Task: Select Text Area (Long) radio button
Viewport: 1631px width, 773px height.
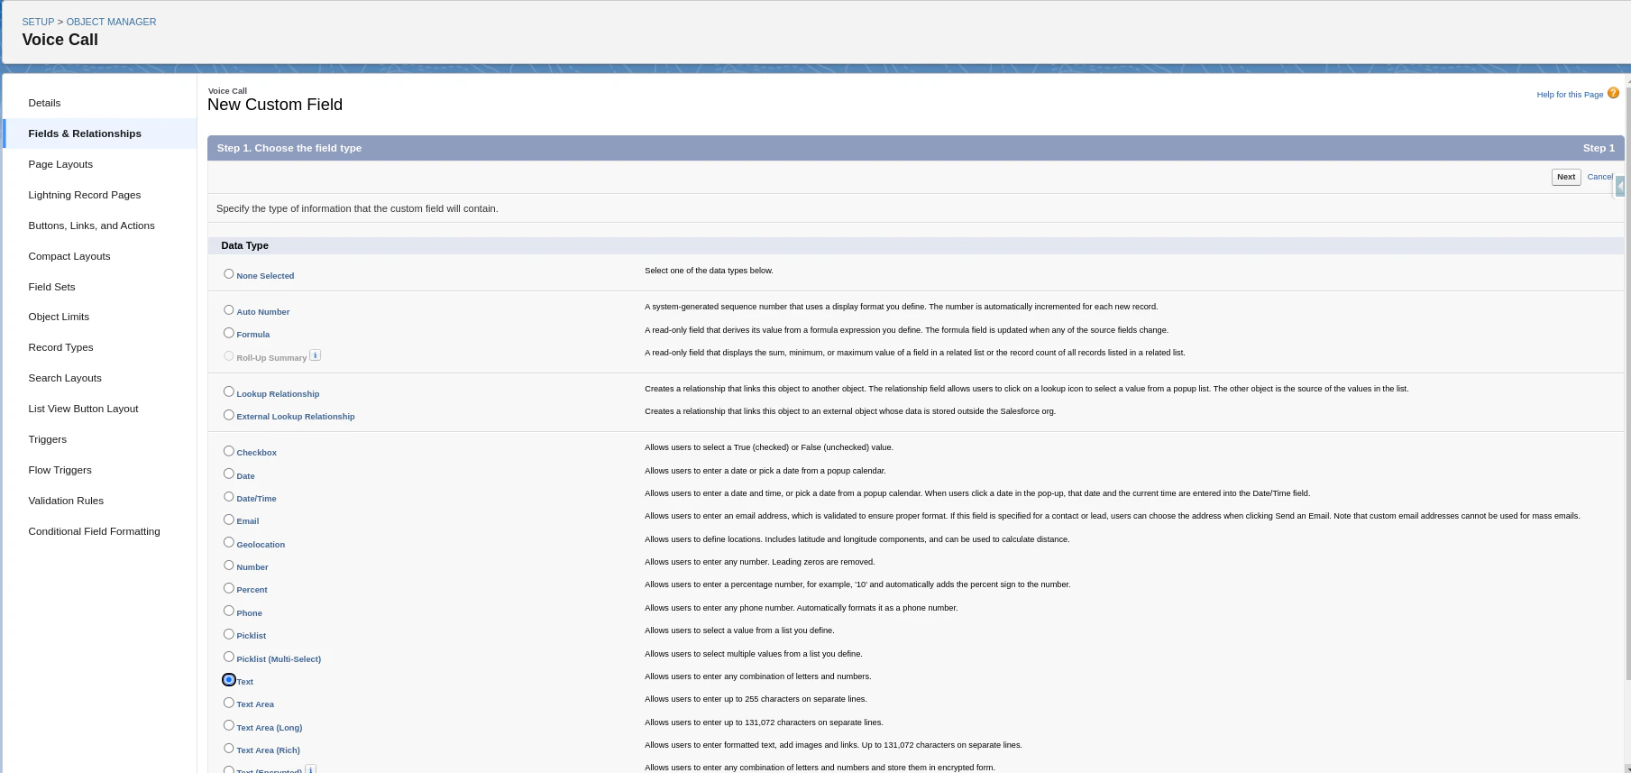Action: [229, 726]
